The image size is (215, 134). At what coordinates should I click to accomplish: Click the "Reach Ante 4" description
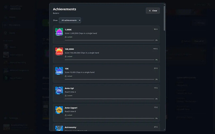(x=70, y=92)
